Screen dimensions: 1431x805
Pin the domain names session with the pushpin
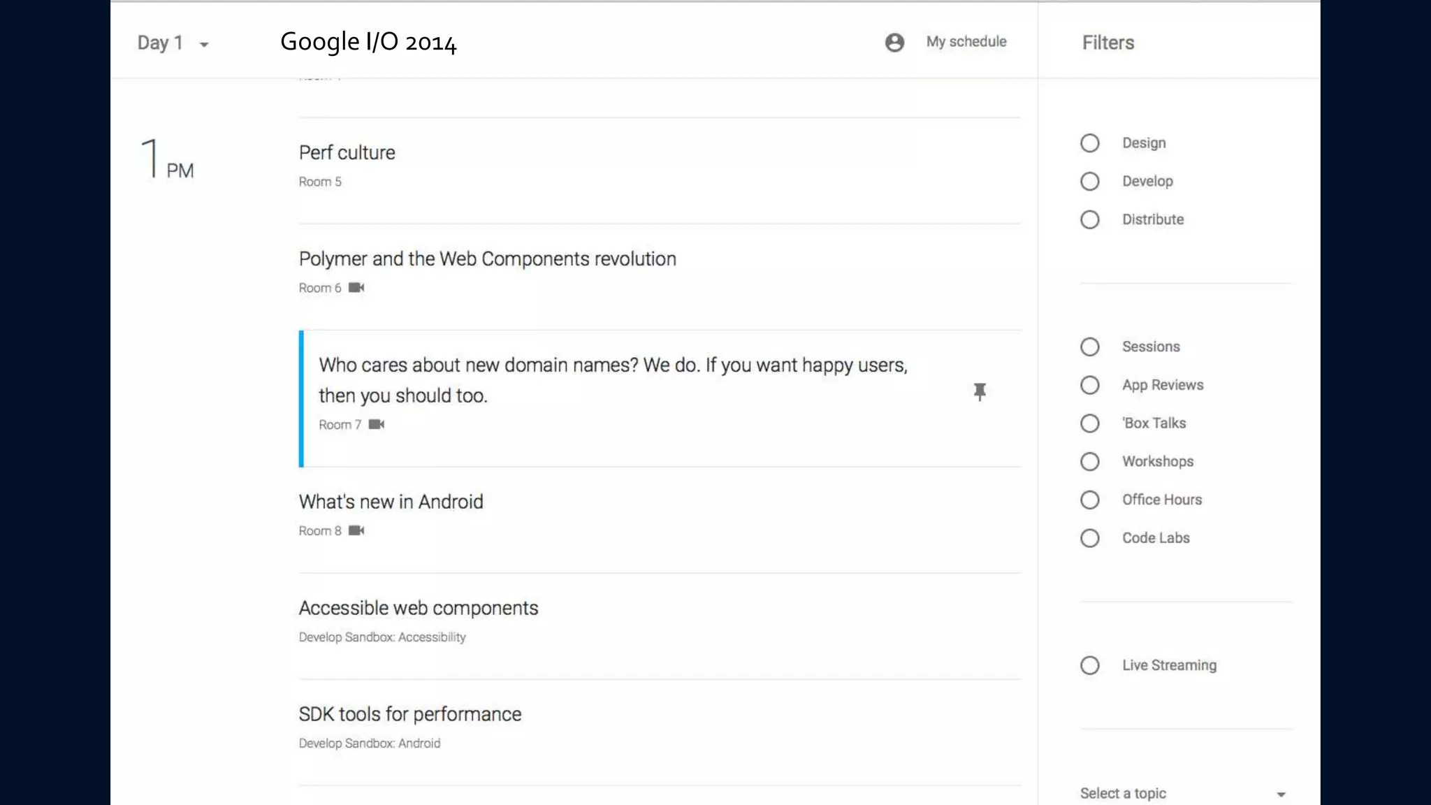click(980, 391)
